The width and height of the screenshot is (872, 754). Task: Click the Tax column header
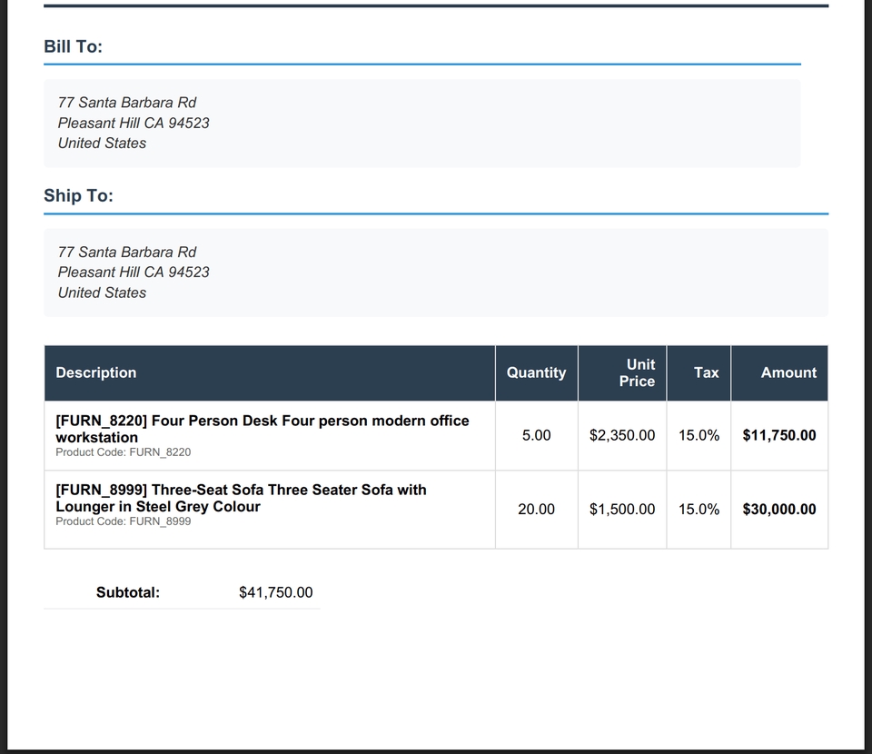[706, 372]
